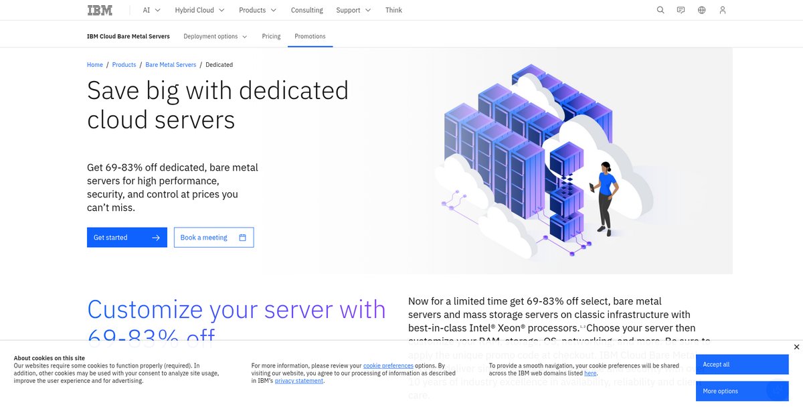Open the Consulting menu item

pyautogui.click(x=306, y=10)
